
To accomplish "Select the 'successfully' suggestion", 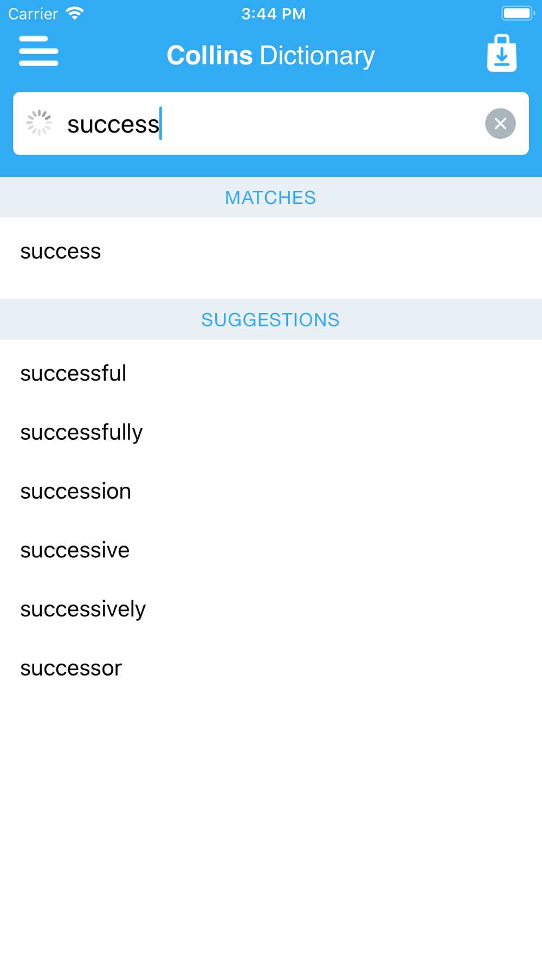I will pyautogui.click(x=271, y=433).
